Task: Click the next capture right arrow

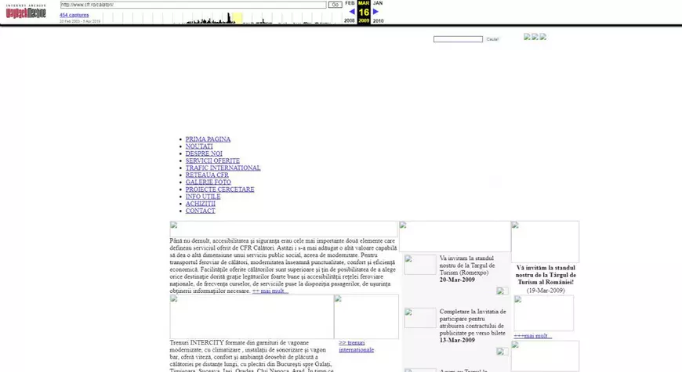Action: click(x=376, y=12)
